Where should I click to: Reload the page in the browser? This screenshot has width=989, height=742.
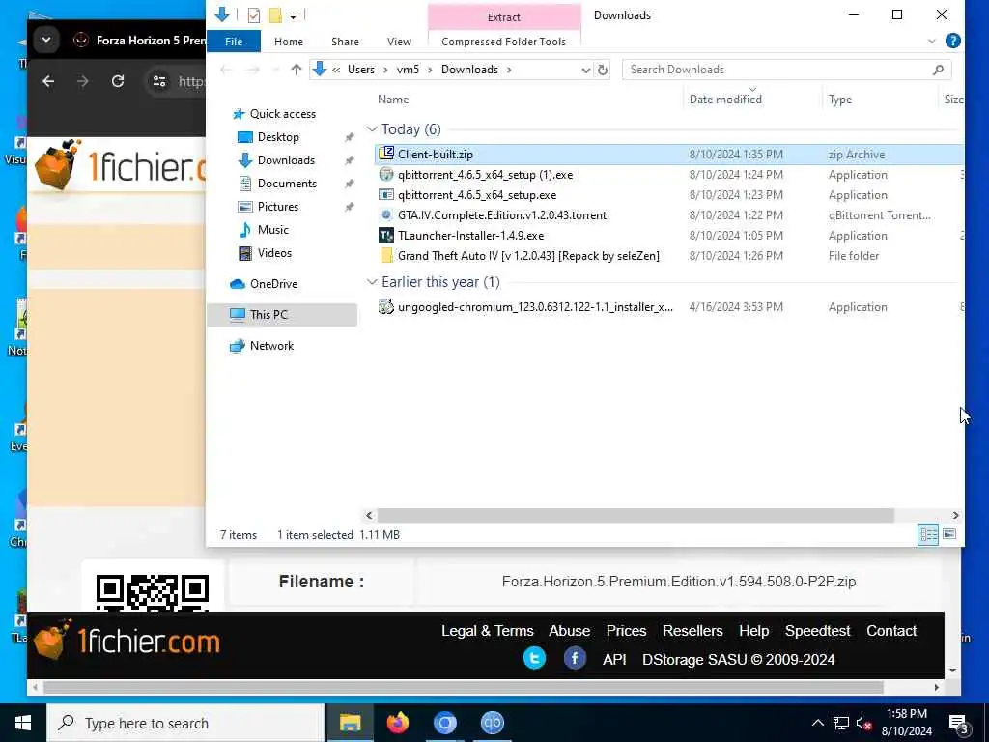point(118,81)
